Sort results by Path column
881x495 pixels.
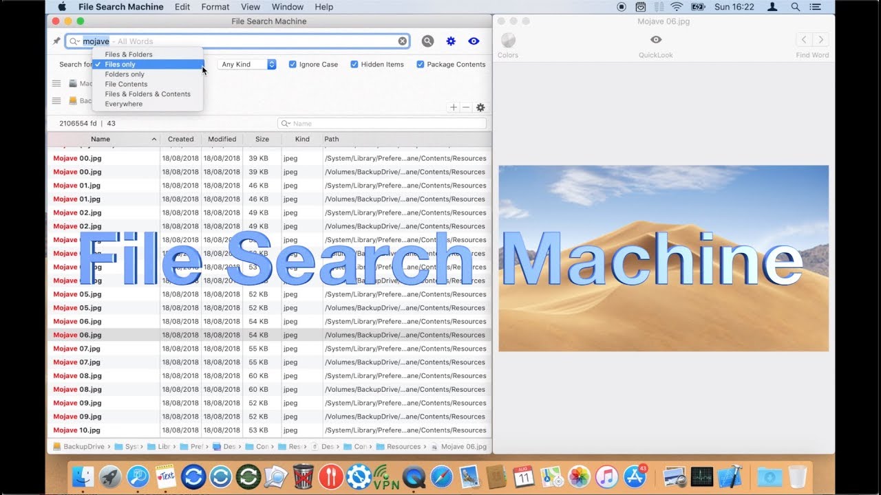pos(406,139)
